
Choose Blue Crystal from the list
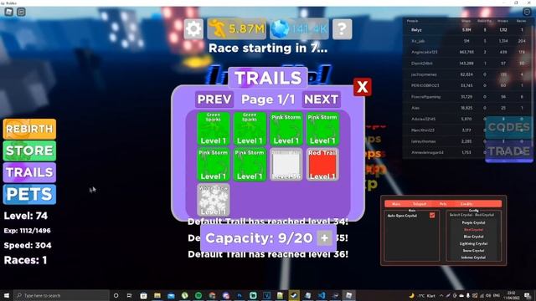pyautogui.click(x=473, y=237)
